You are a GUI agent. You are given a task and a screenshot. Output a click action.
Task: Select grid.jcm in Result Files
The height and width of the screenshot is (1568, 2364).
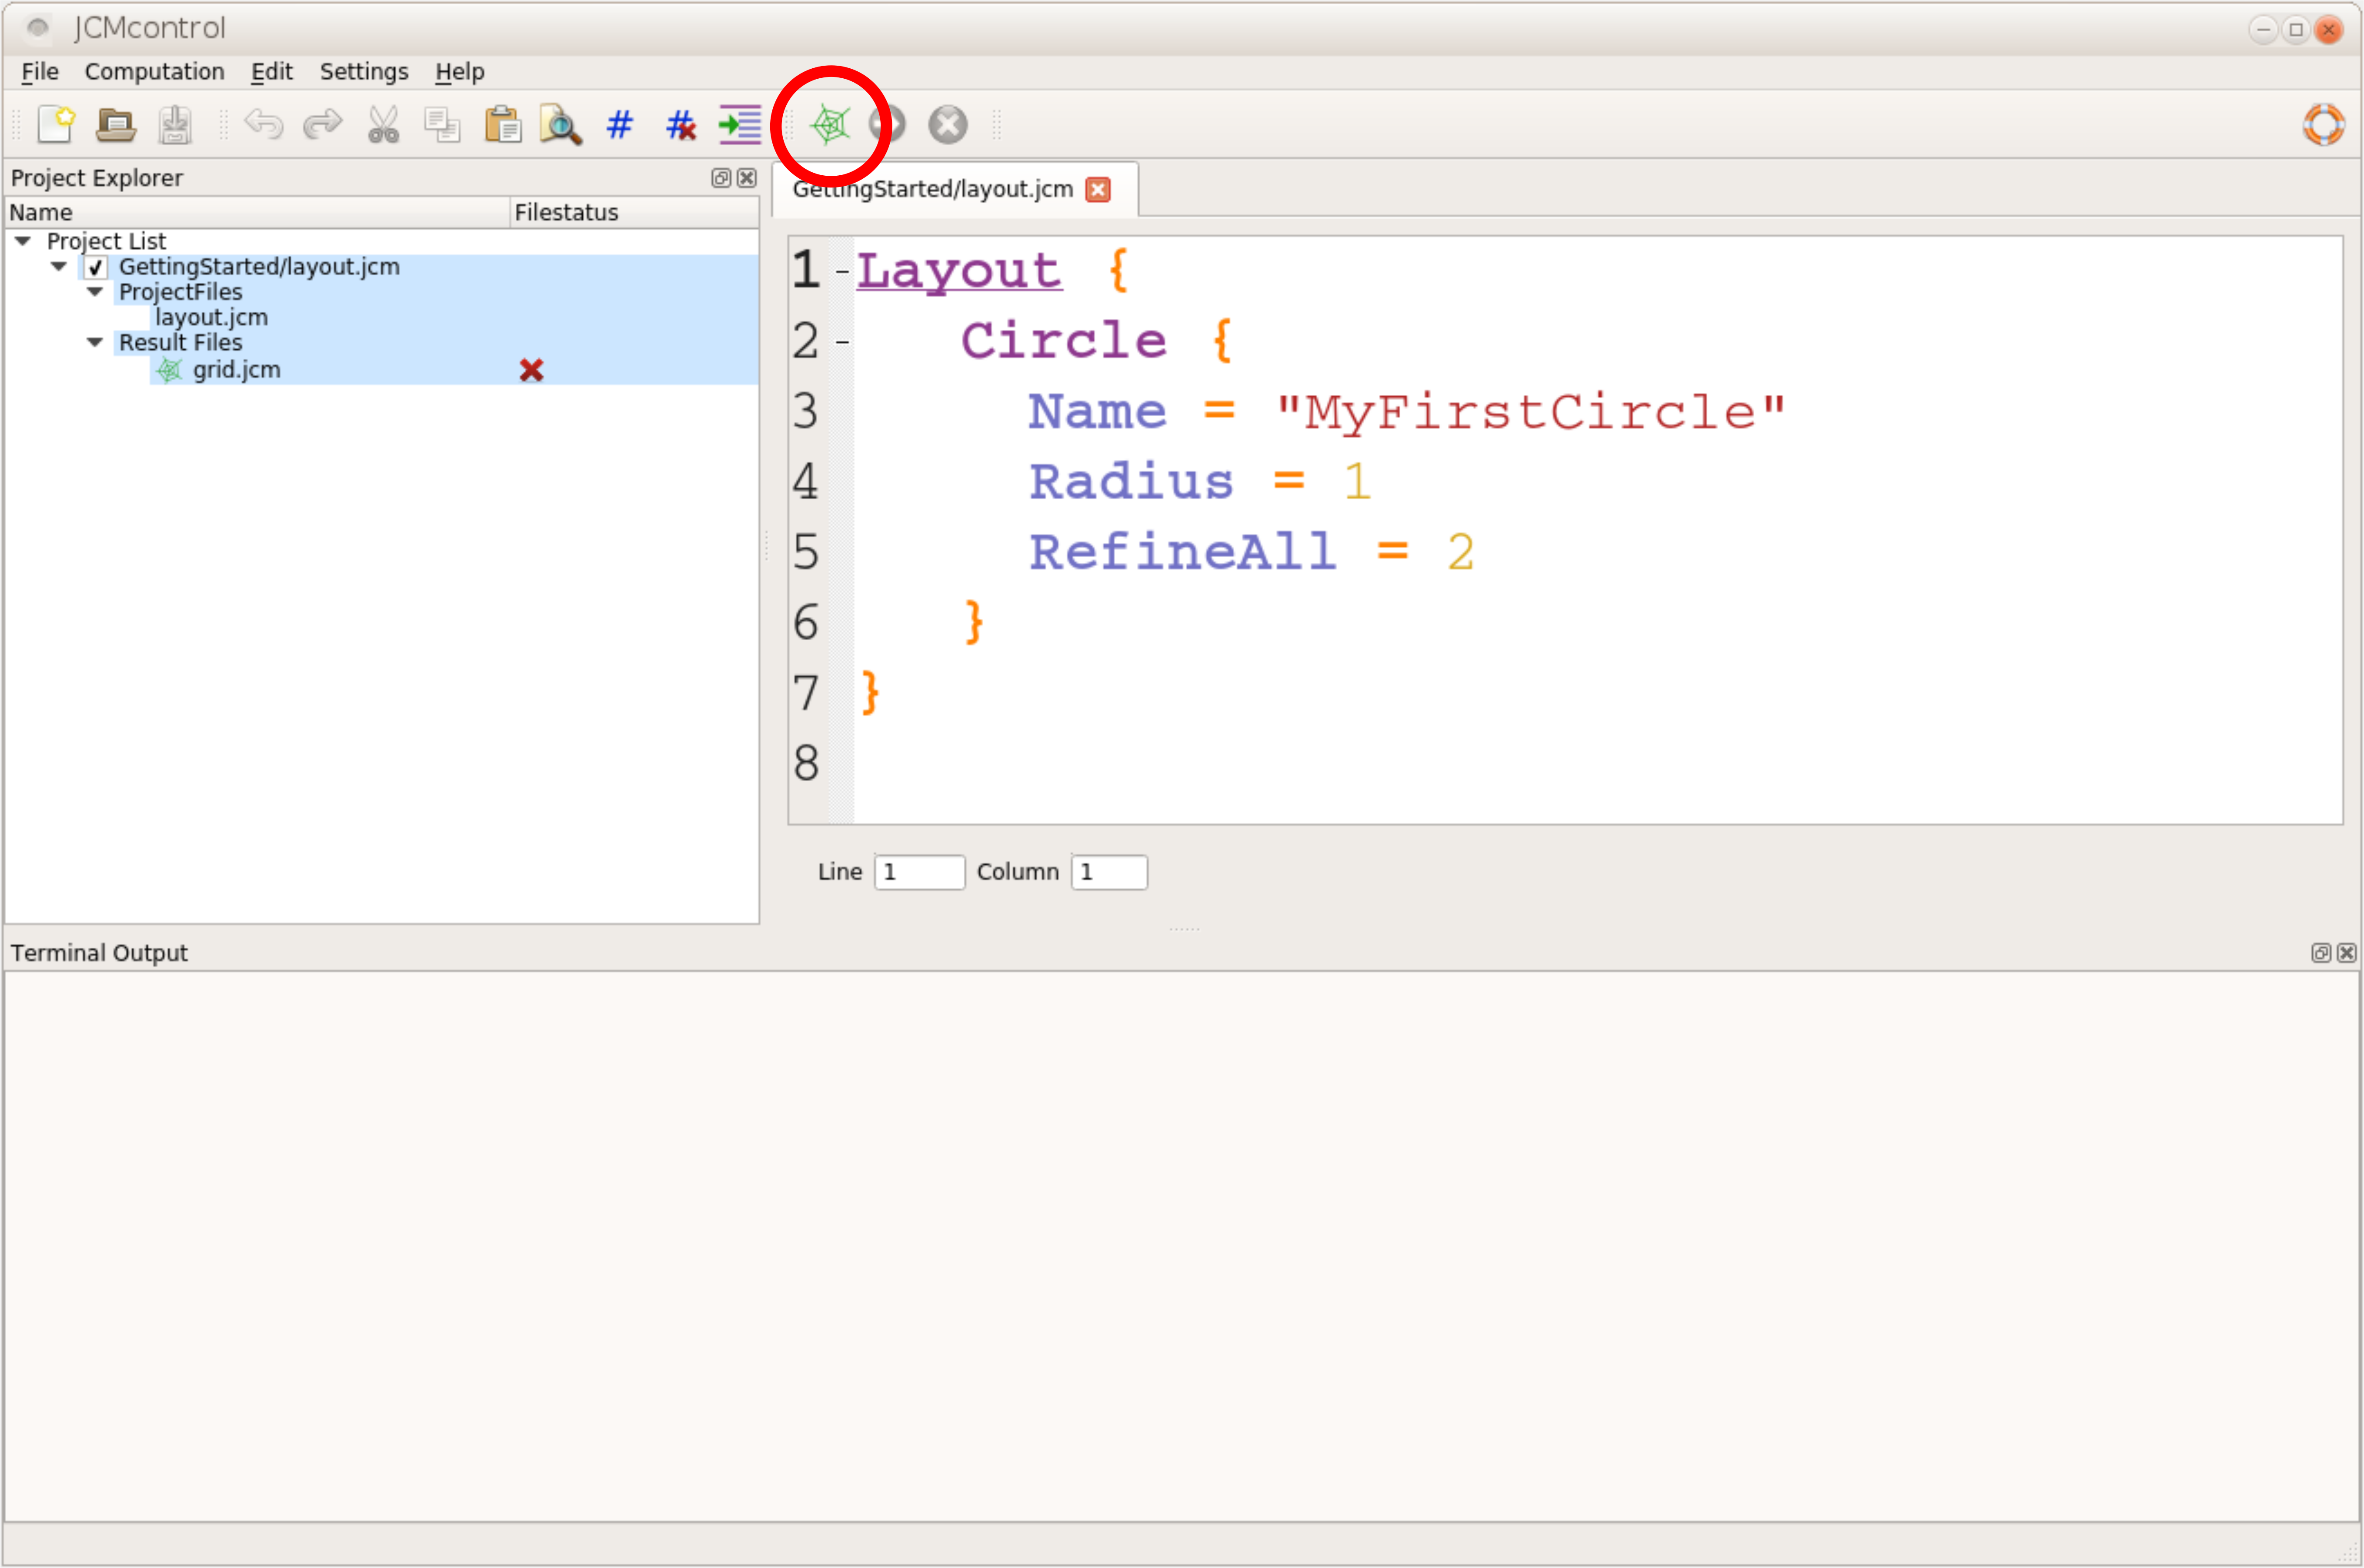237,370
